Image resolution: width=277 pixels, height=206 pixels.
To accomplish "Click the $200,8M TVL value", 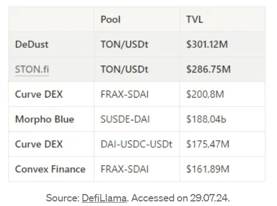I will pyautogui.click(x=205, y=94).
